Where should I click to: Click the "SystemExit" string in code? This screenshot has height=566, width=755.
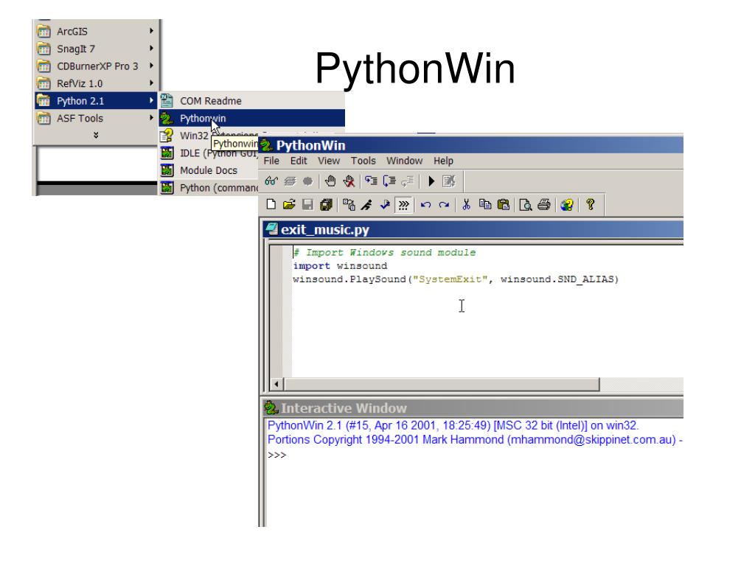click(x=450, y=279)
